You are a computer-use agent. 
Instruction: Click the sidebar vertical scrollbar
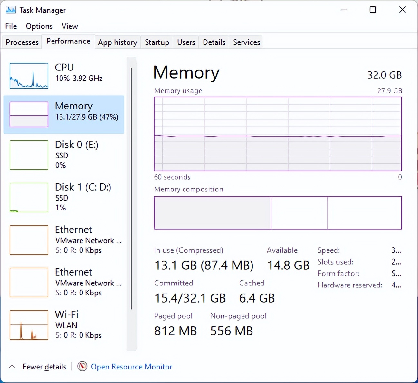[131, 188]
